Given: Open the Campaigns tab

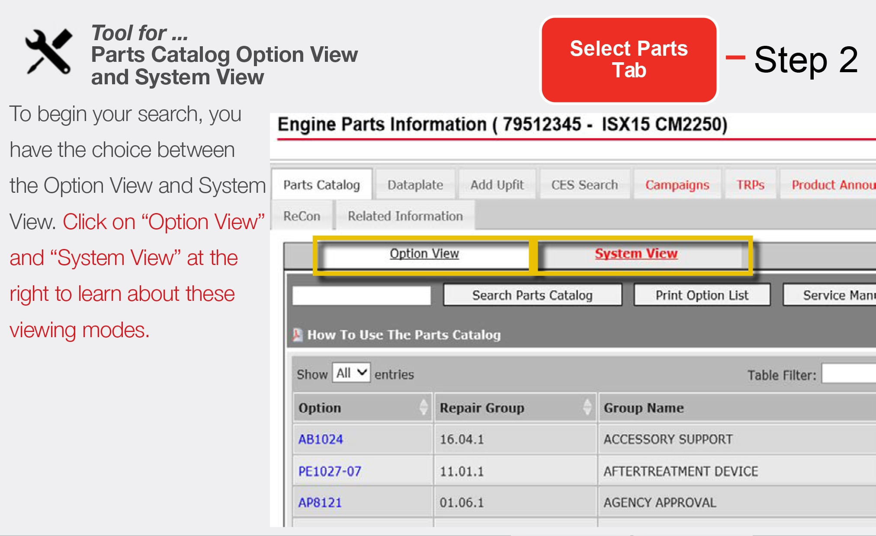Looking at the screenshot, I should click(x=677, y=185).
